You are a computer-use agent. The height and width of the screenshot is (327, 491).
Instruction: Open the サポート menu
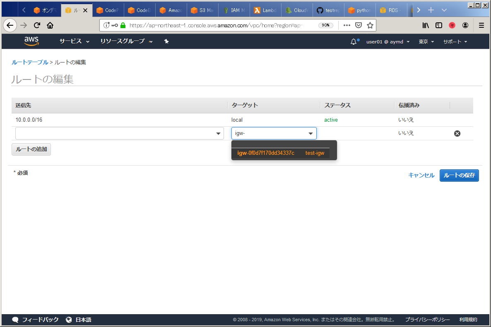click(455, 42)
